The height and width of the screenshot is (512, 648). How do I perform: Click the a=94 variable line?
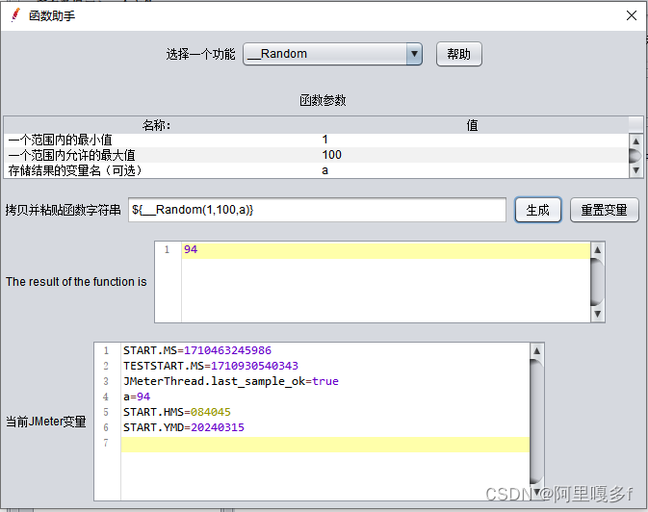(x=137, y=397)
